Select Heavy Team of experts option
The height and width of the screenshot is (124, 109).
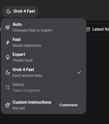click(x=44, y=87)
